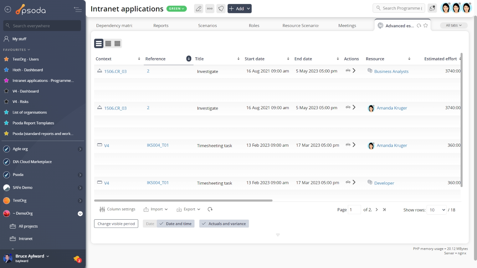Open Intranet in sidebar
This screenshot has width=477, height=268.
[25, 239]
